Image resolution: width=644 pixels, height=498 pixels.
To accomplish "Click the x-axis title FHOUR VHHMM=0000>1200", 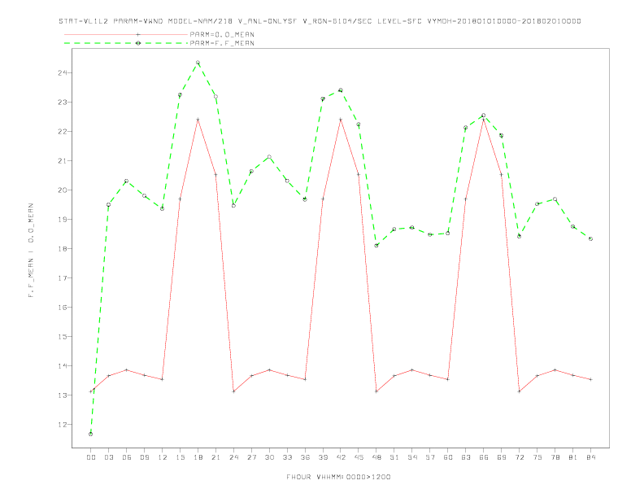I will click(338, 477).
